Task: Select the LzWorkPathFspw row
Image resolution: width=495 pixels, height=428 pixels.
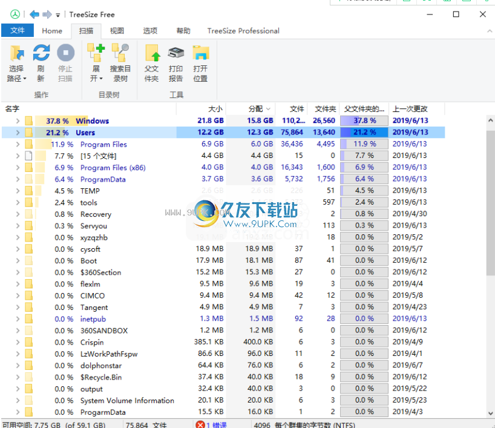Action: click(x=223, y=354)
